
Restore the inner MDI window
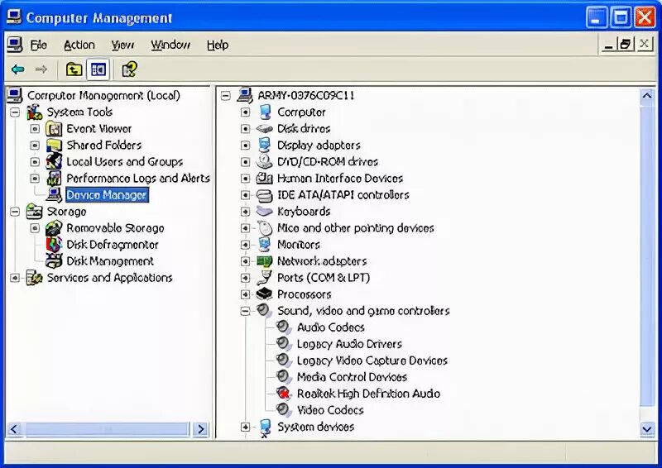(x=626, y=44)
